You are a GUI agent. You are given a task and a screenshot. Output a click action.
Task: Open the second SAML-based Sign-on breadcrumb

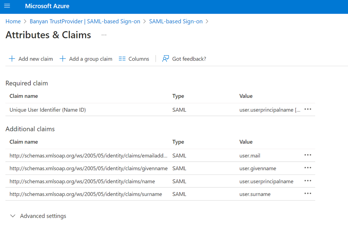click(x=176, y=21)
